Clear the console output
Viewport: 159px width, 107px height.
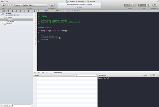[145, 76]
